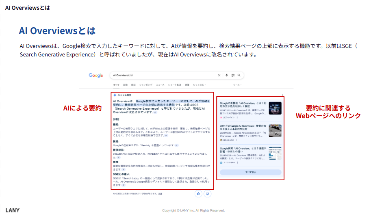Switch to the 画像 search tab
This screenshot has width=384, height=214.
tap(126, 85)
